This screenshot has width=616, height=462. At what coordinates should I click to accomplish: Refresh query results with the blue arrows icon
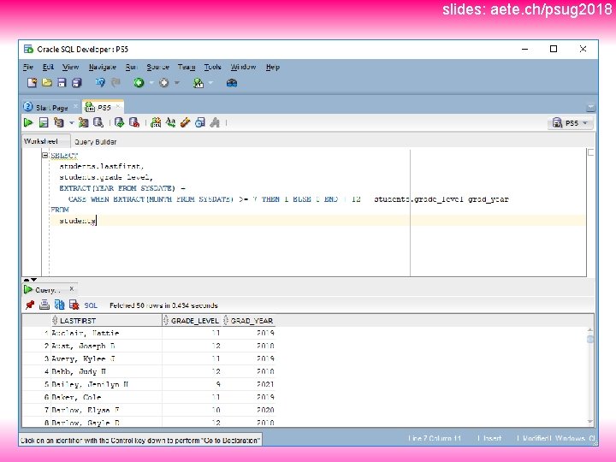(x=59, y=305)
